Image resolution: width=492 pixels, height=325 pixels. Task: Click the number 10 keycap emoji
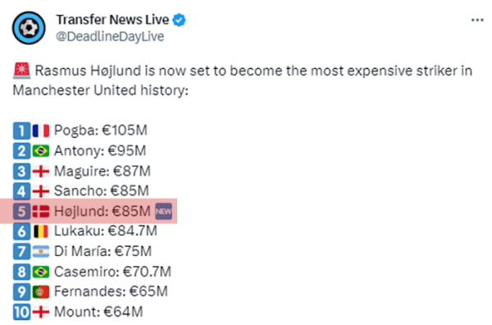point(21,312)
